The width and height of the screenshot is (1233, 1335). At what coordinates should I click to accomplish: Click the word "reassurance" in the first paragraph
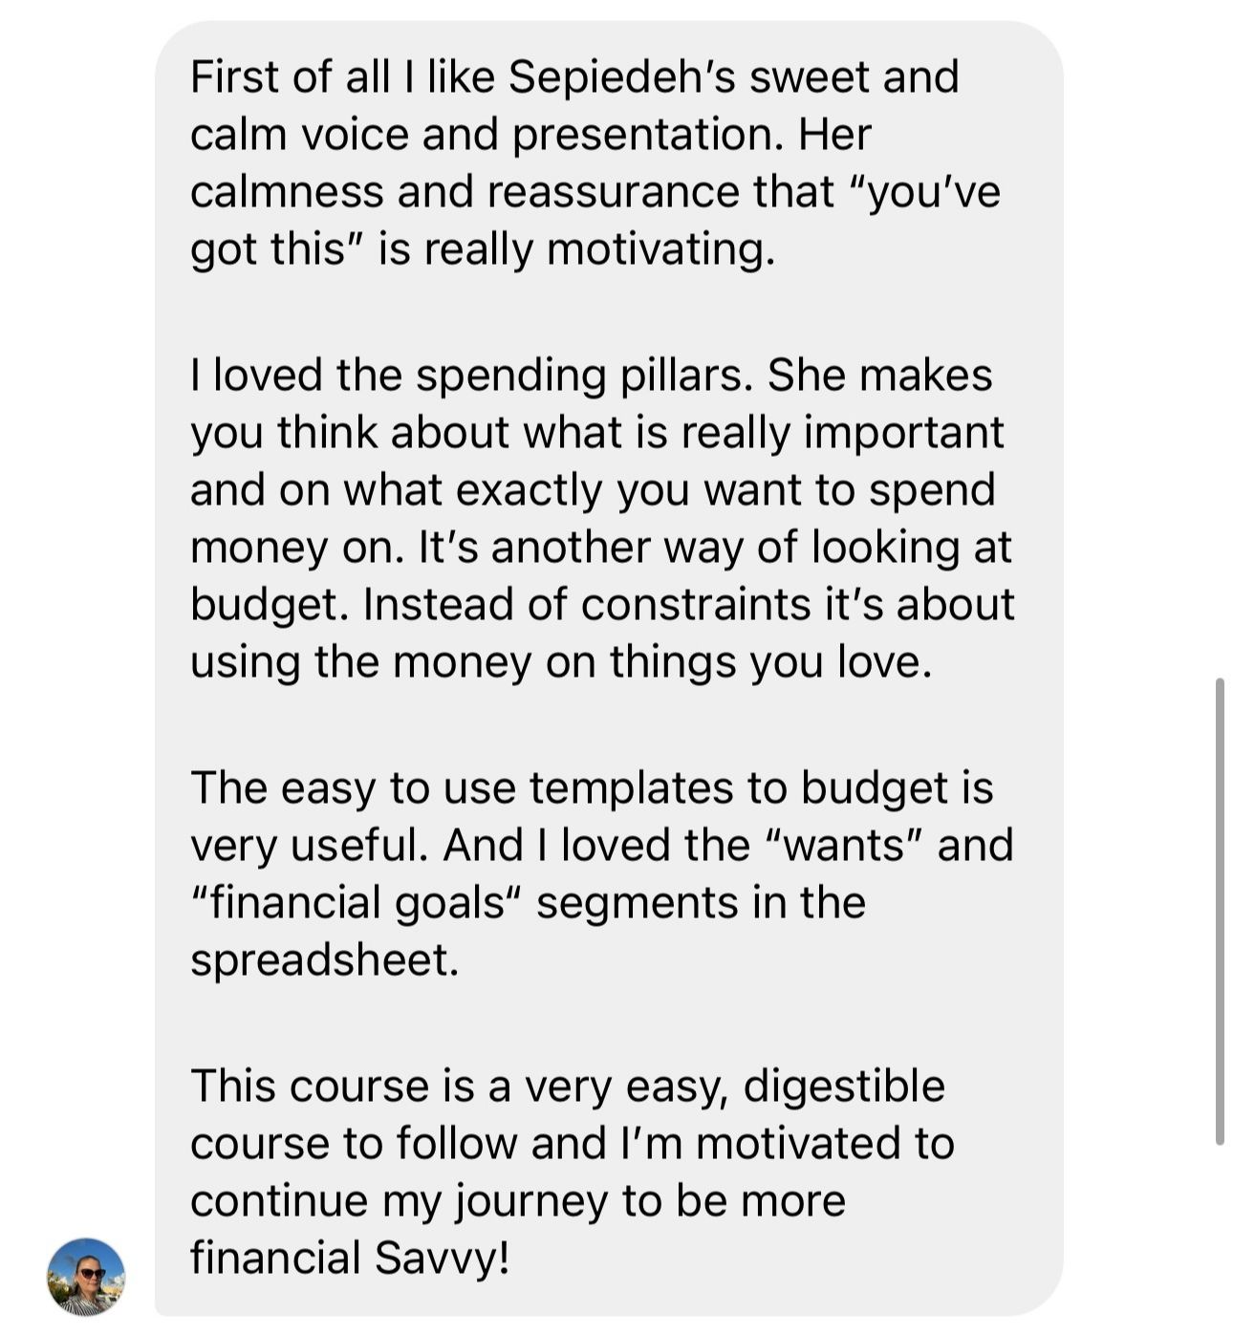pyautogui.click(x=613, y=192)
